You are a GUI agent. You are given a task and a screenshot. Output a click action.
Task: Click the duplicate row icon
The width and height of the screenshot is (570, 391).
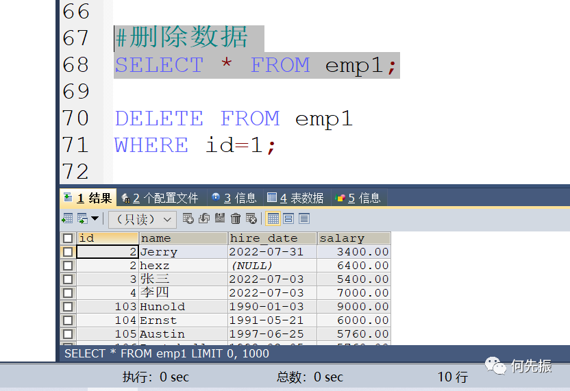(x=204, y=218)
